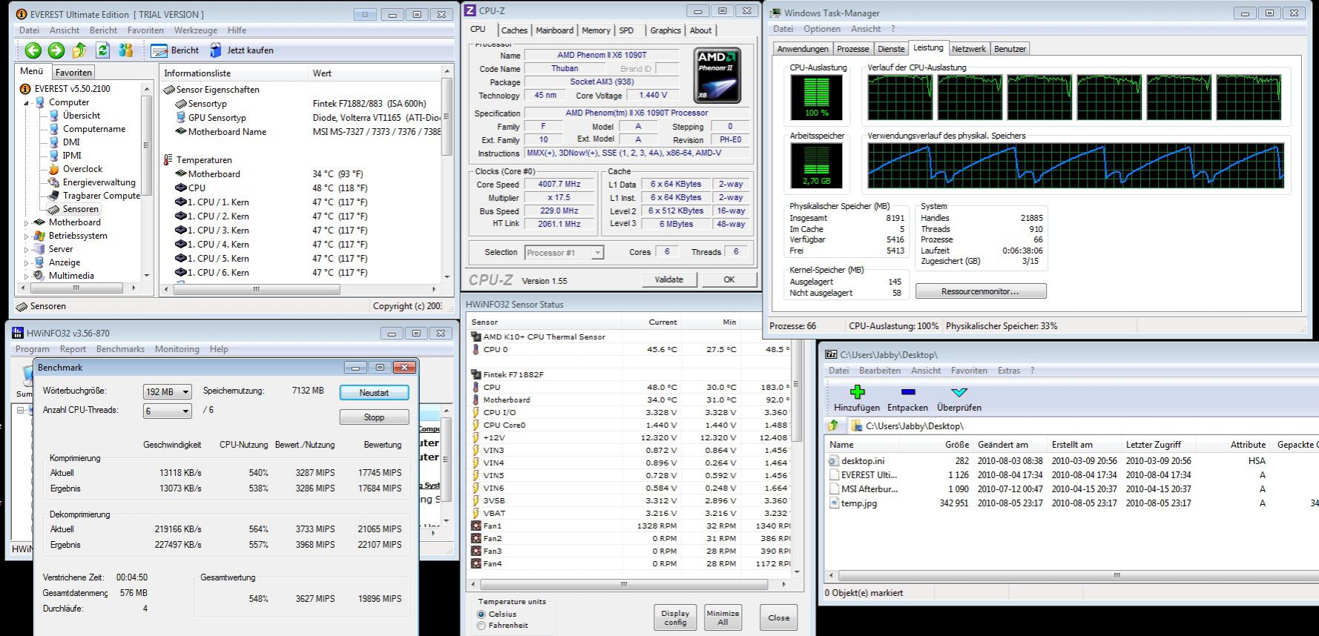Open Bericht report button in EVEREST toolbar
The height and width of the screenshot is (636, 1319).
point(175,50)
